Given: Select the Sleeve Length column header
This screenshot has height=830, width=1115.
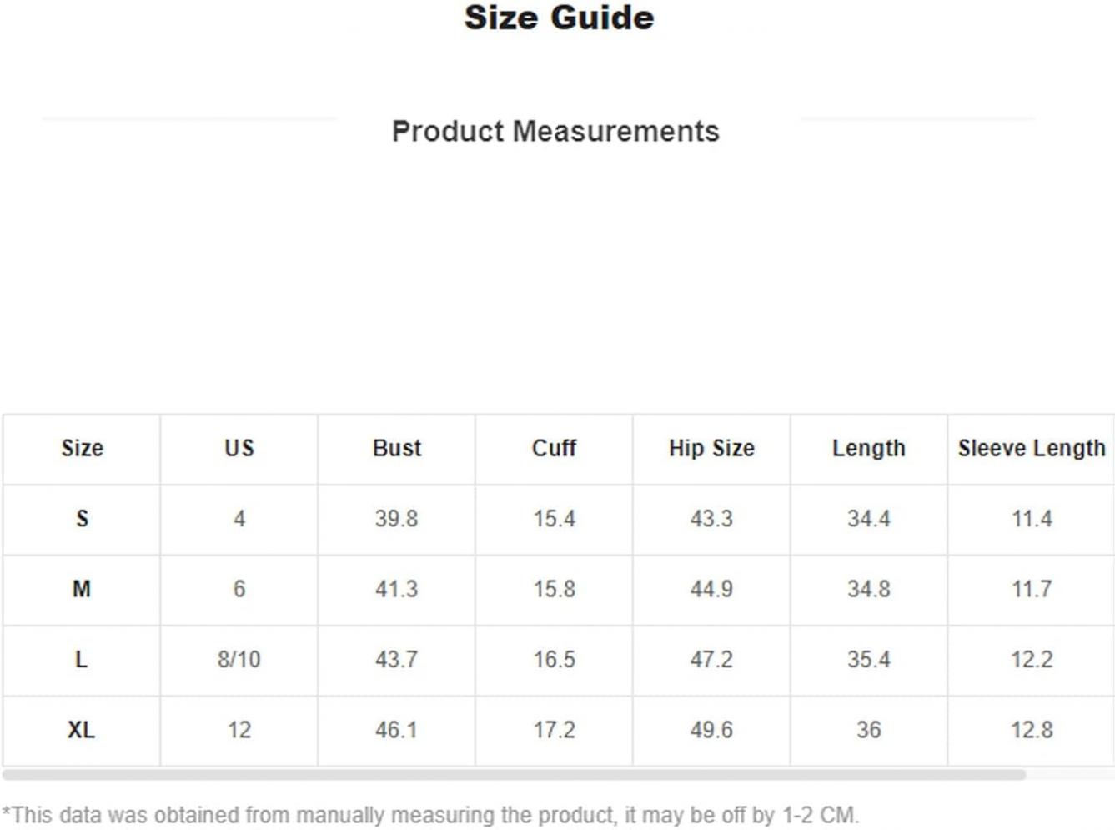Looking at the screenshot, I should (x=1032, y=449).
